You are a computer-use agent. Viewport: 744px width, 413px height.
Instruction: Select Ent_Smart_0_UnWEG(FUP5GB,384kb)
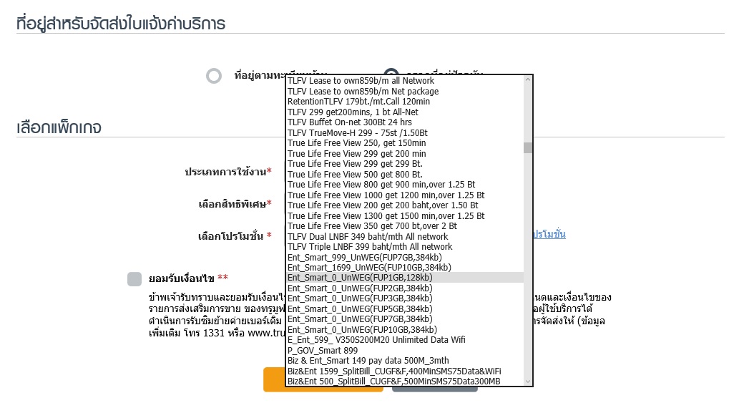(x=405, y=309)
